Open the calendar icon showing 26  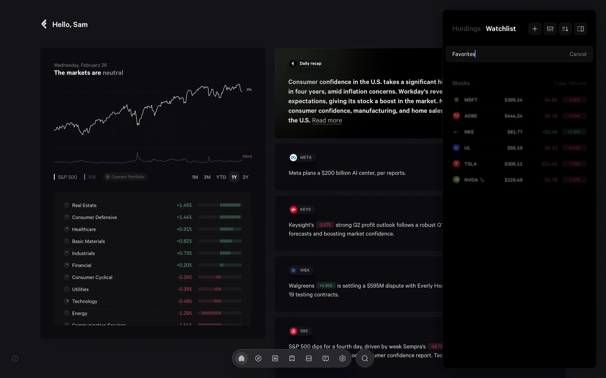(x=275, y=358)
